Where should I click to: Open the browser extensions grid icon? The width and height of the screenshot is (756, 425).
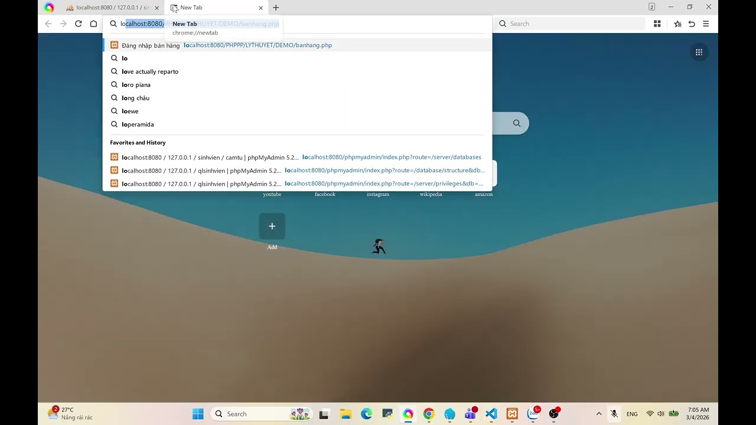pos(657,24)
